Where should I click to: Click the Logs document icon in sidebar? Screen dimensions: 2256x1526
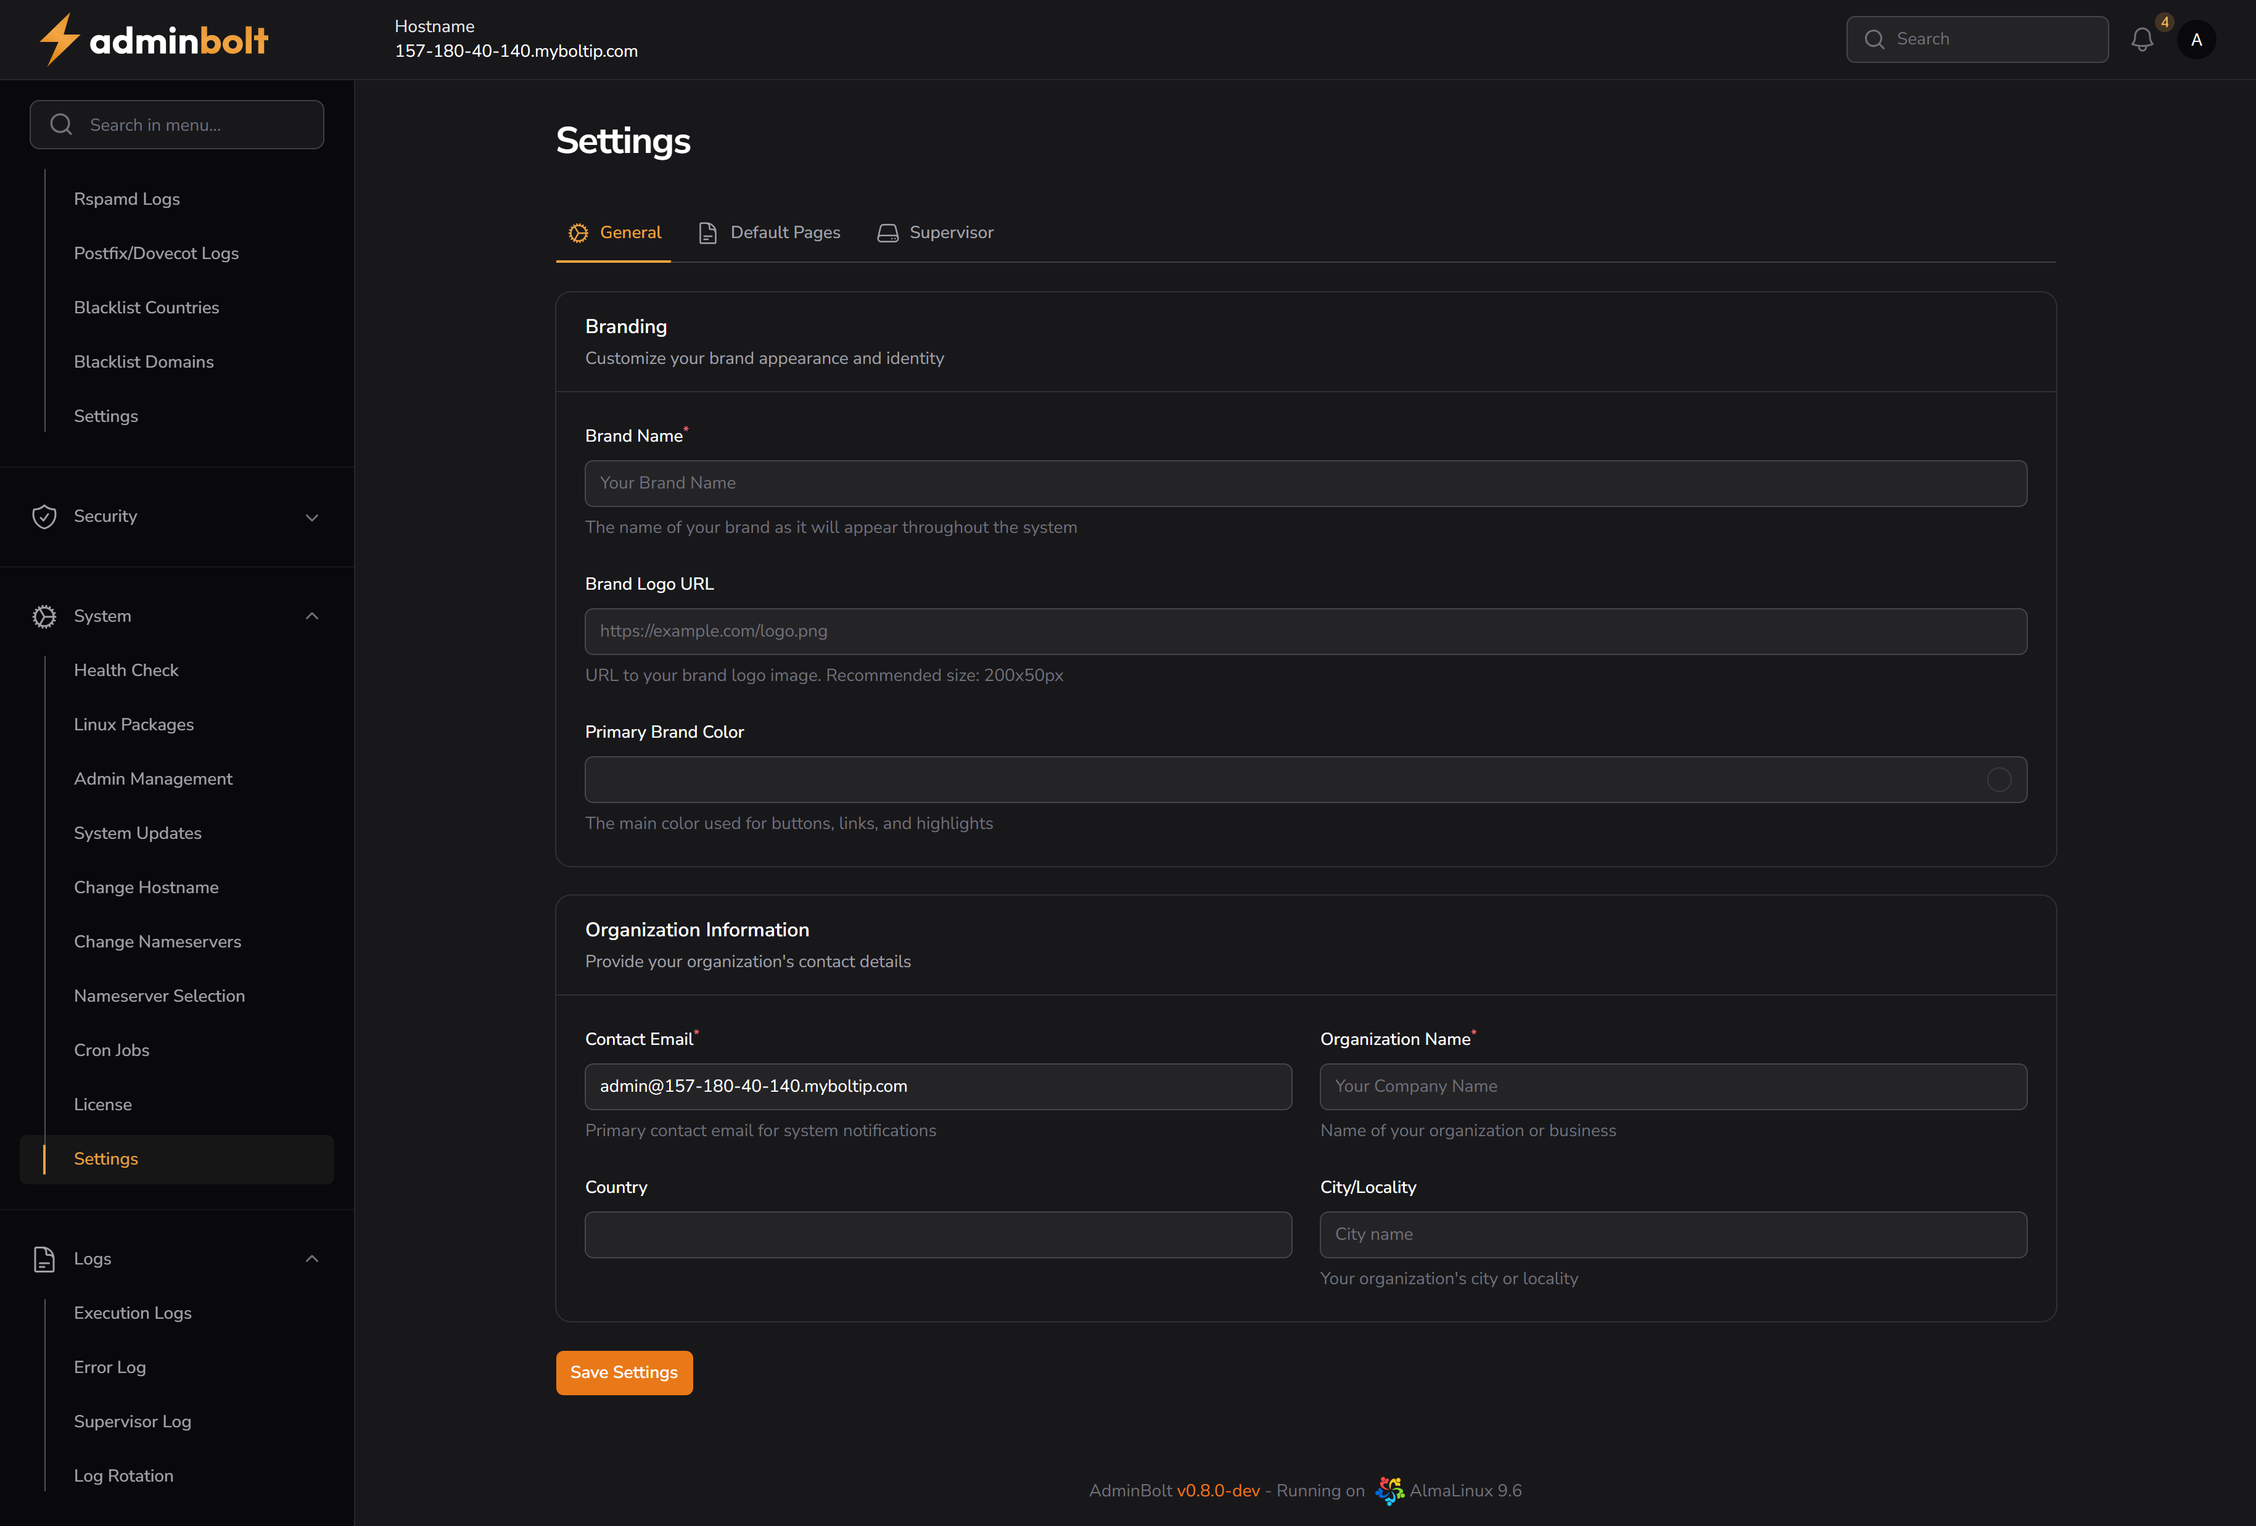coord(44,1259)
